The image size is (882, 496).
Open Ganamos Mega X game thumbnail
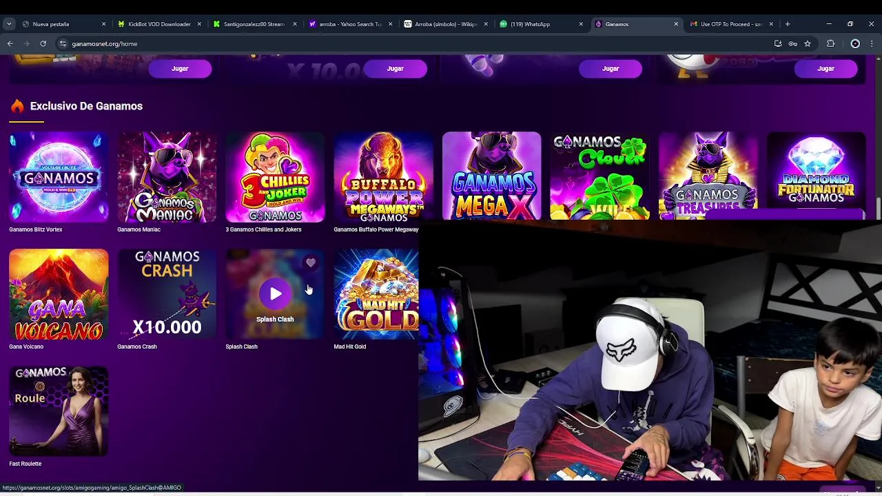[x=491, y=176]
